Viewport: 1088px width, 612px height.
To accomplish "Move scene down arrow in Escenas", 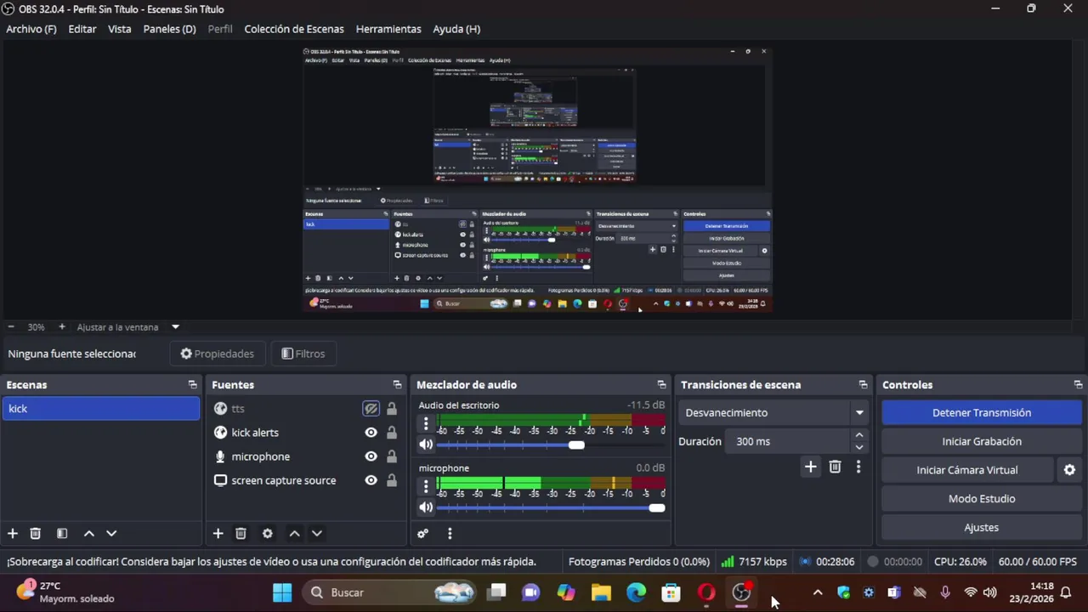I will point(111,533).
